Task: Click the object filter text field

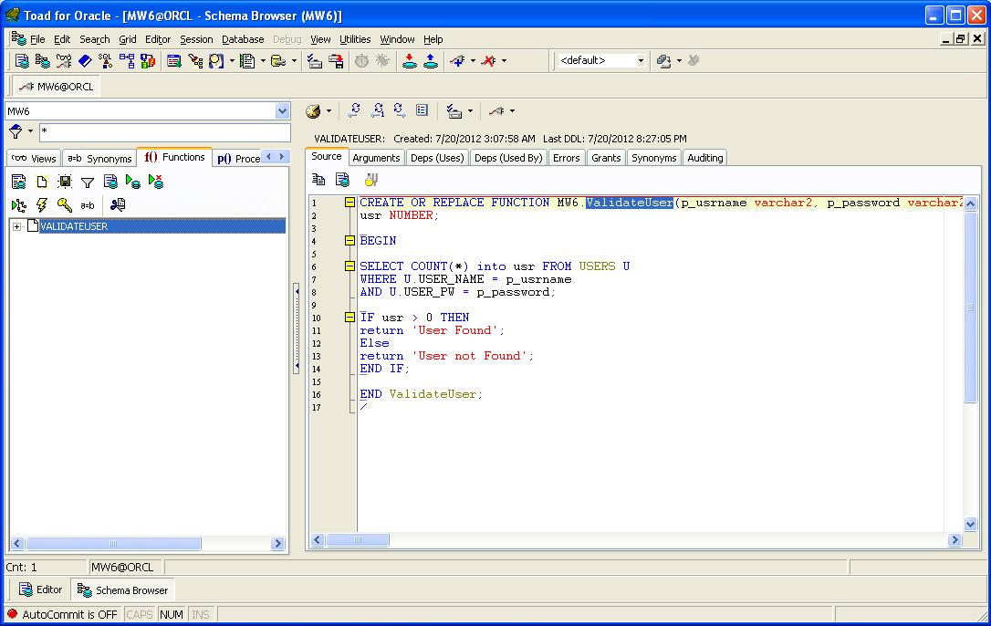Action: click(162, 132)
